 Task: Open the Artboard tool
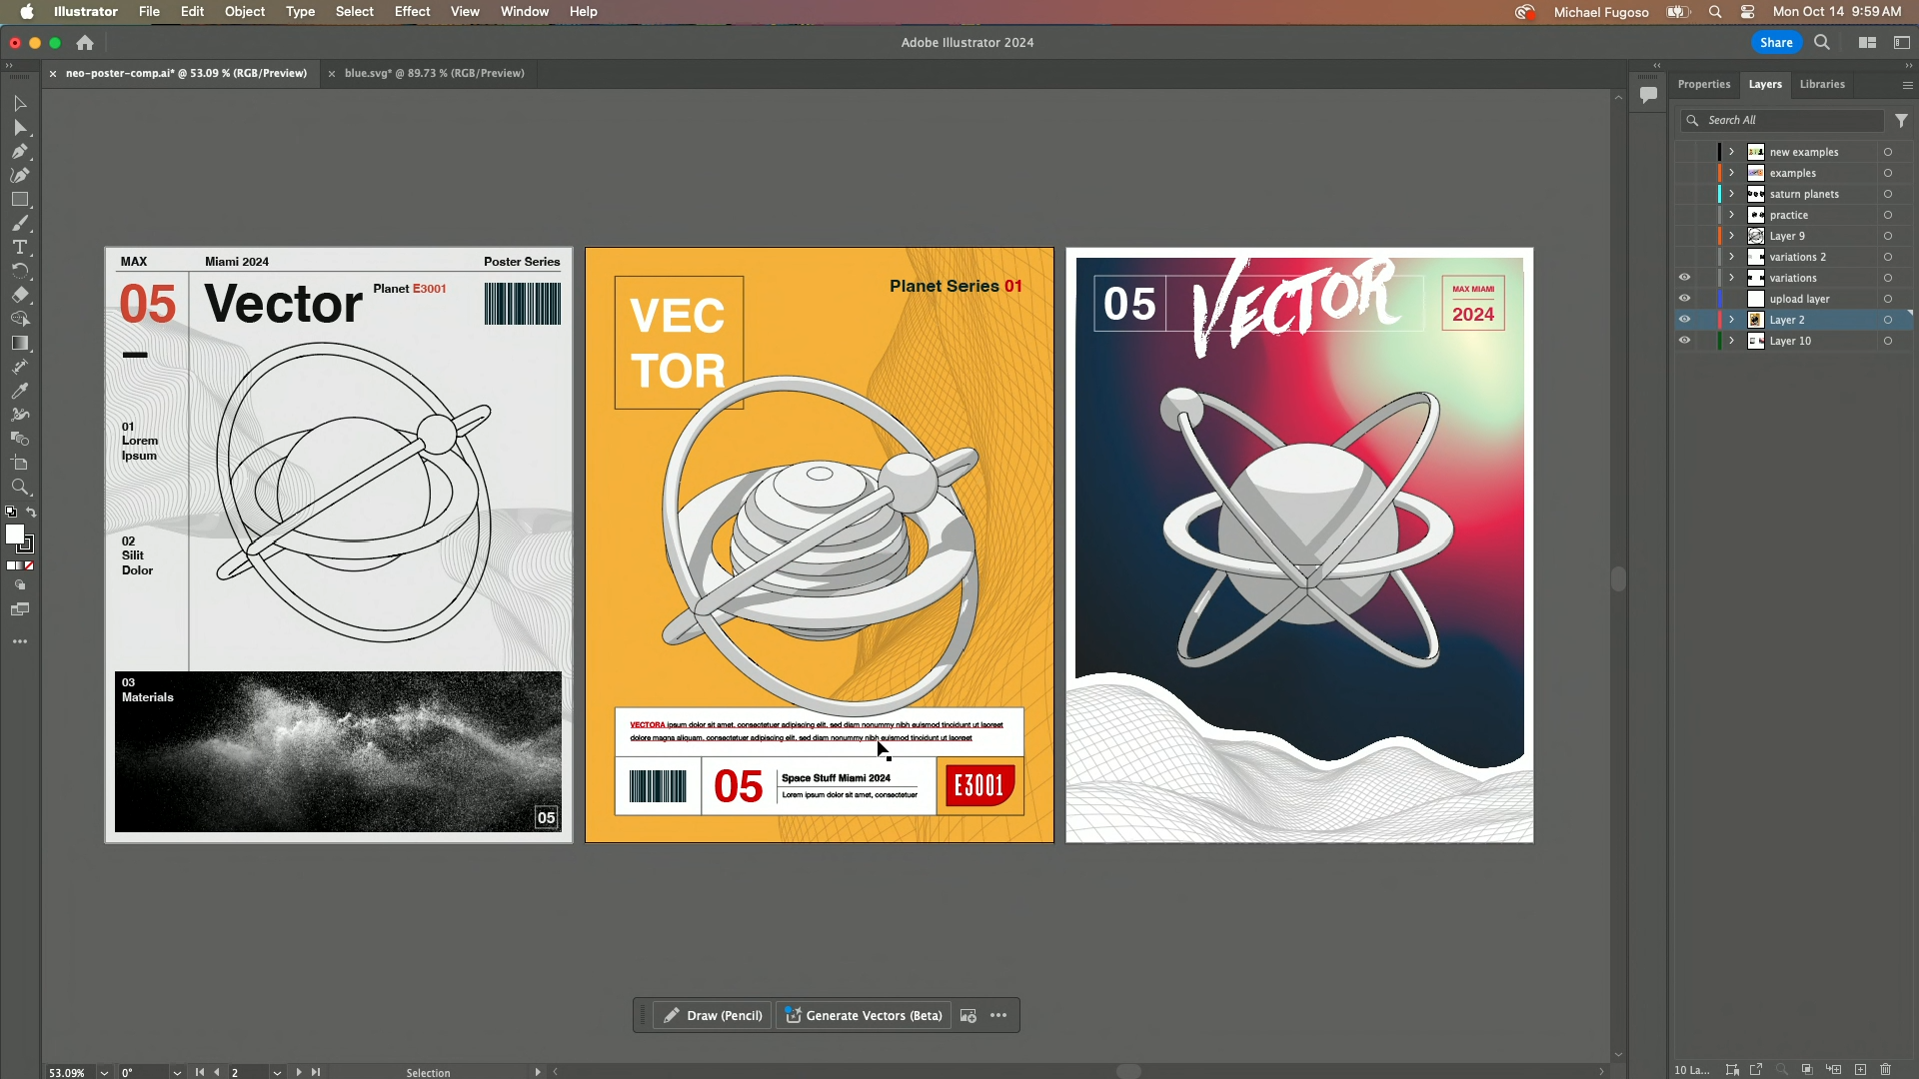20,464
